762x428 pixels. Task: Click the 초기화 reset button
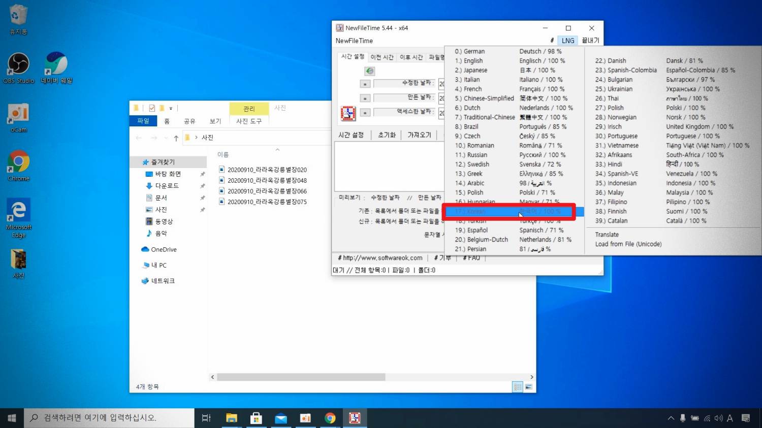point(387,135)
